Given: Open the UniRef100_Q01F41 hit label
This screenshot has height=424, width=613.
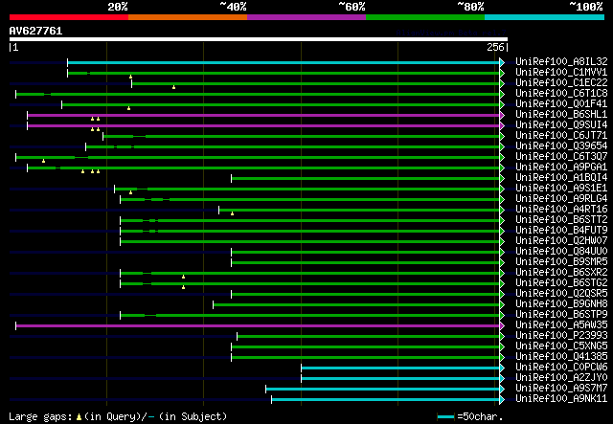Looking at the screenshot, I should [561, 104].
